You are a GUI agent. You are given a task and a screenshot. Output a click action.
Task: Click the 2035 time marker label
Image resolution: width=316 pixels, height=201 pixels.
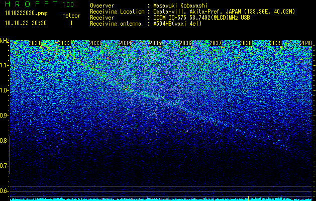pos(155,43)
